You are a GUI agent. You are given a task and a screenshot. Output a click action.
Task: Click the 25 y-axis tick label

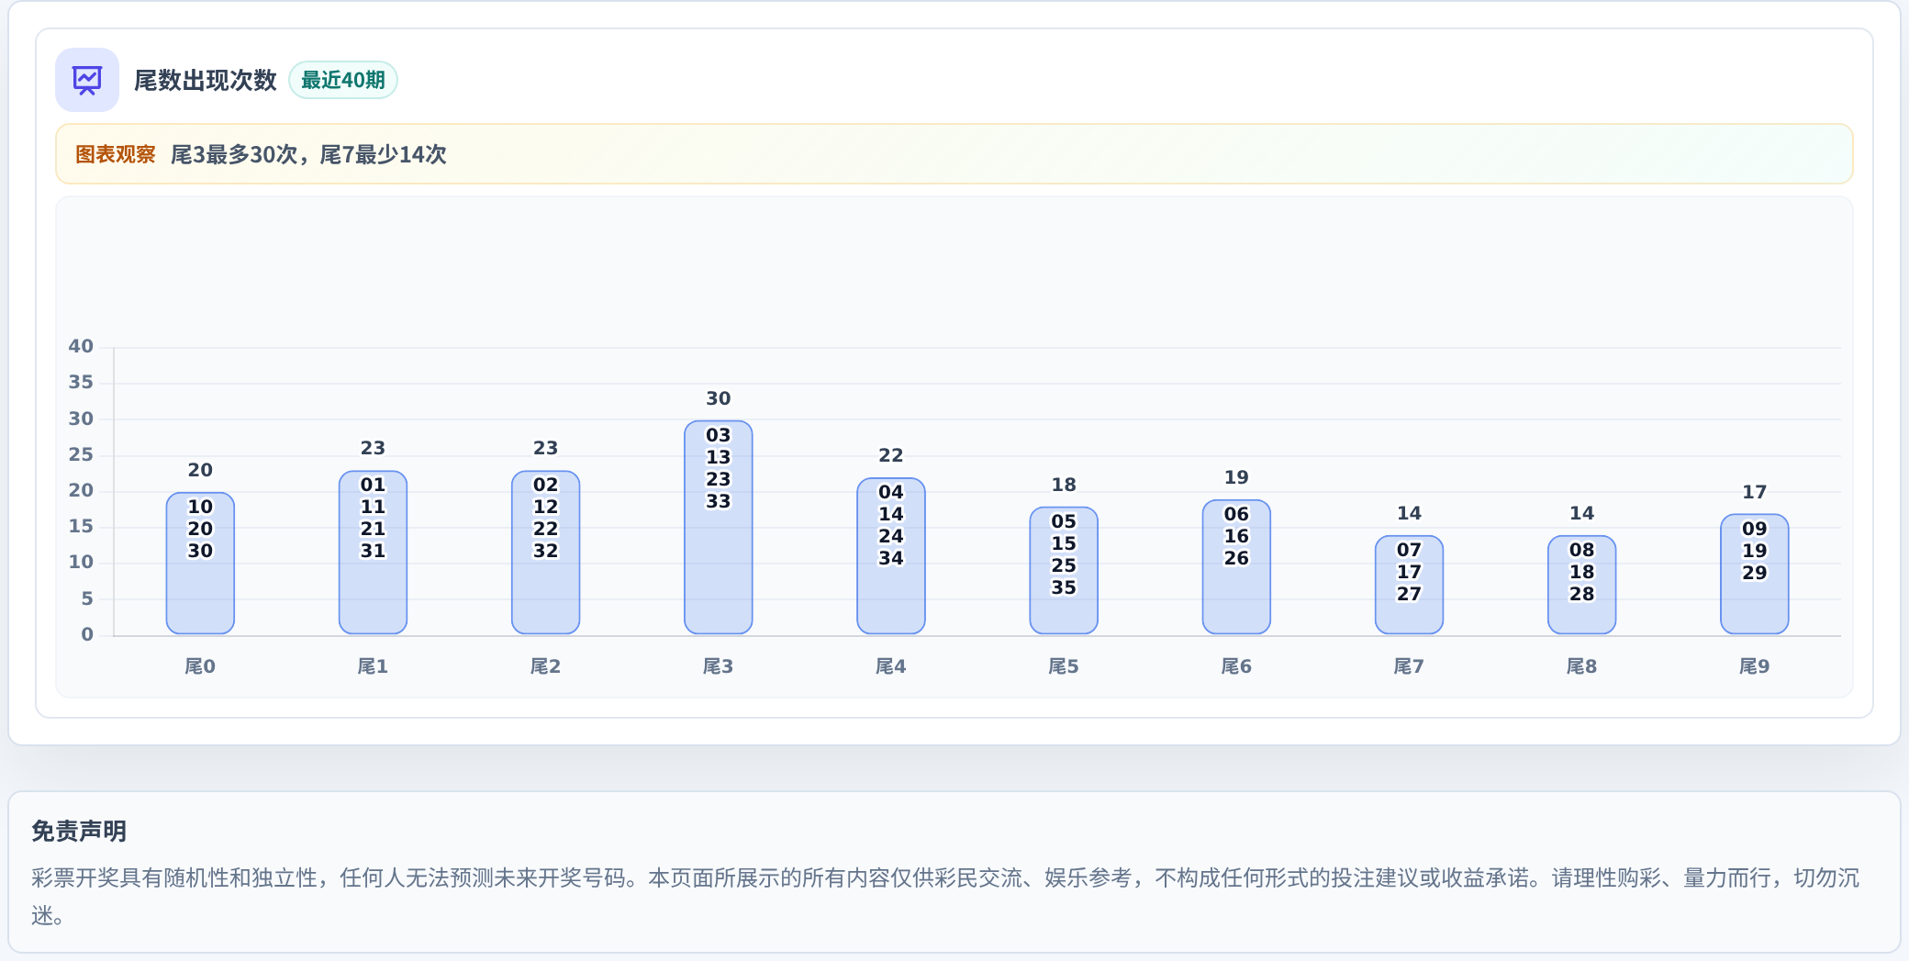tap(81, 454)
